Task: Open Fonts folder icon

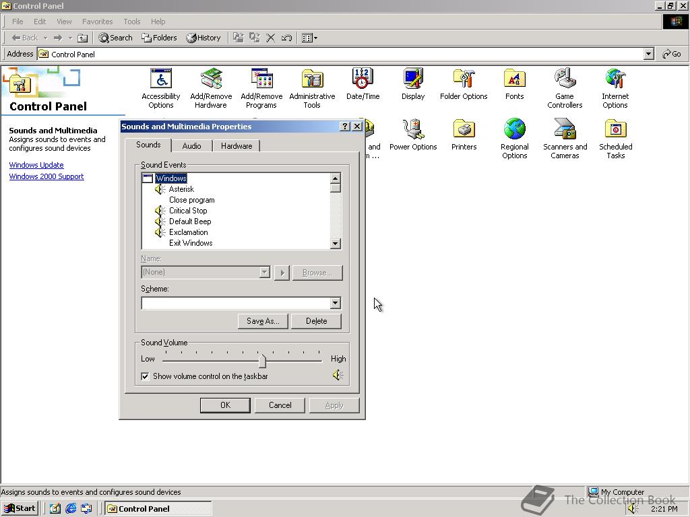Action: point(514,84)
